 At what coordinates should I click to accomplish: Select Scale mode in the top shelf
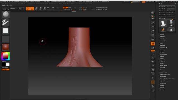pyautogui.click(x=40, y=9)
